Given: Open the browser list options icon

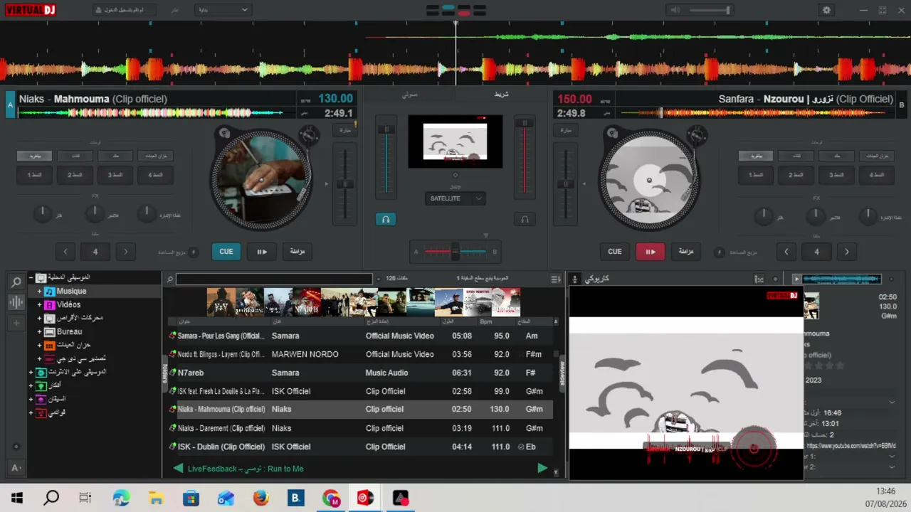Looking at the screenshot, I should 556,279.
